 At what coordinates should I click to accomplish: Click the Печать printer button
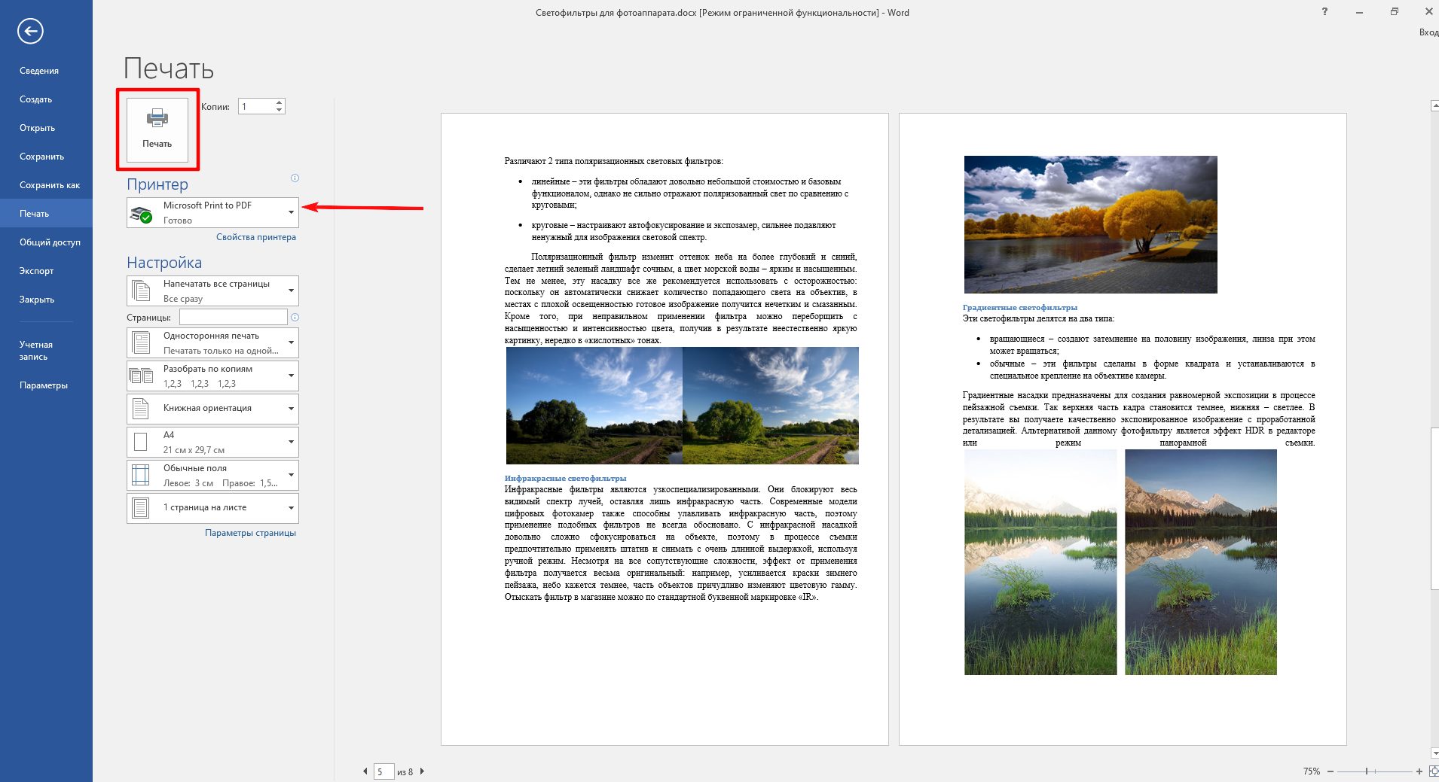coord(157,129)
